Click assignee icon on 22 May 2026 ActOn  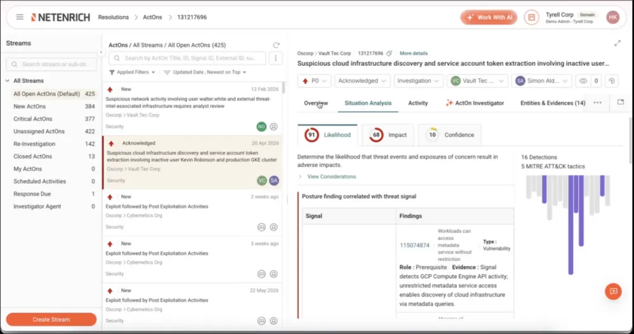274,321
